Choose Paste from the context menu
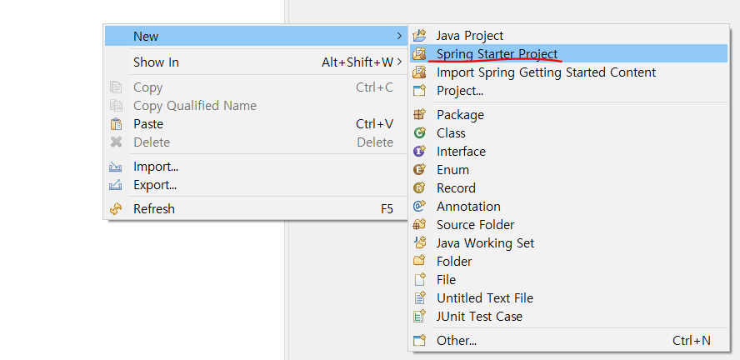 point(255,124)
